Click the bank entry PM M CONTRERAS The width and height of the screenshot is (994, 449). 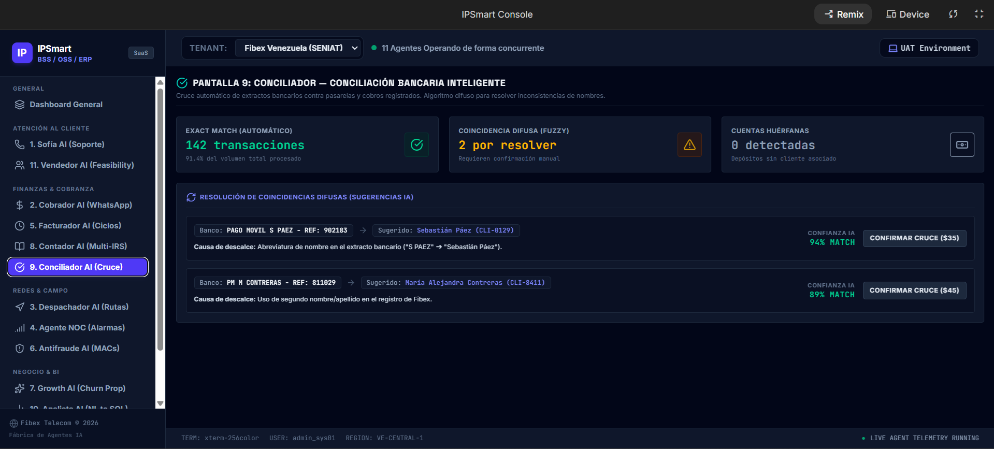pyautogui.click(x=268, y=283)
